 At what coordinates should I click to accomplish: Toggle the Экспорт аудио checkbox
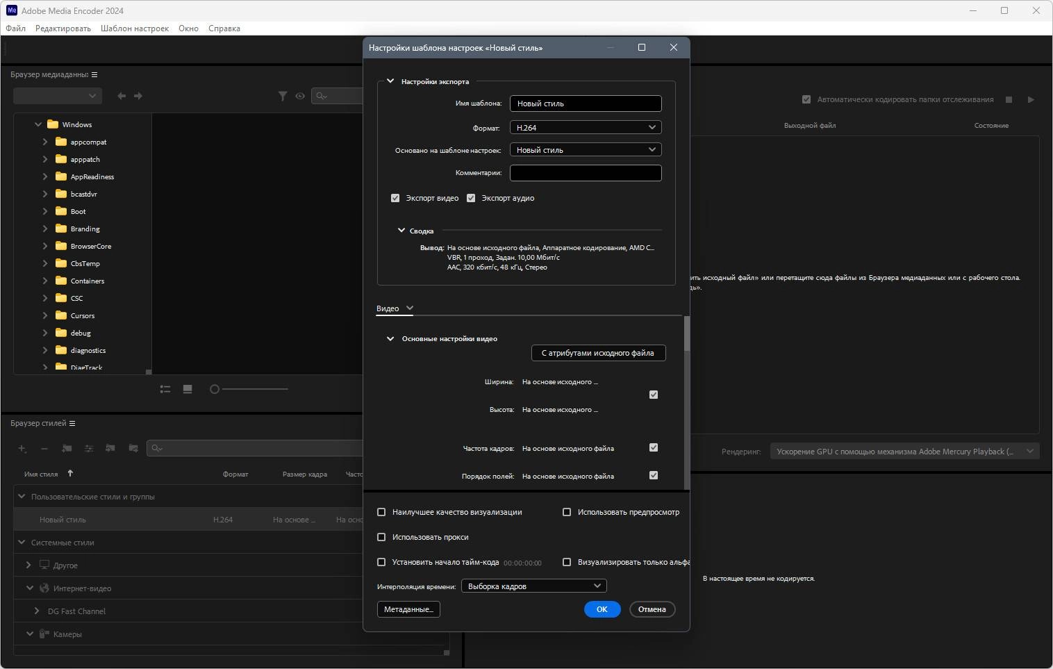(471, 198)
